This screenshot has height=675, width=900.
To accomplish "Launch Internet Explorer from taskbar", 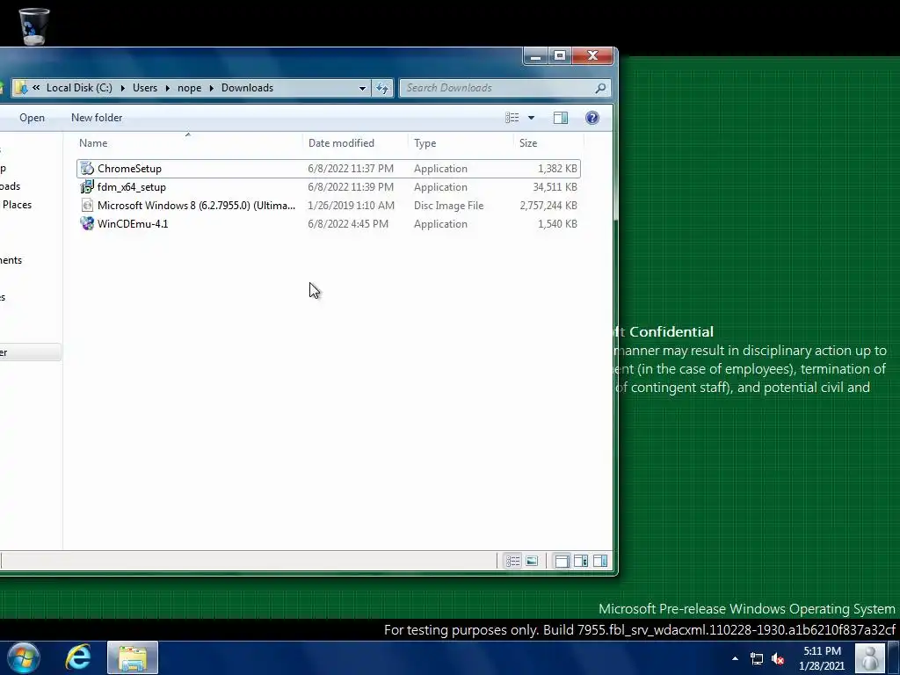I will (78, 657).
